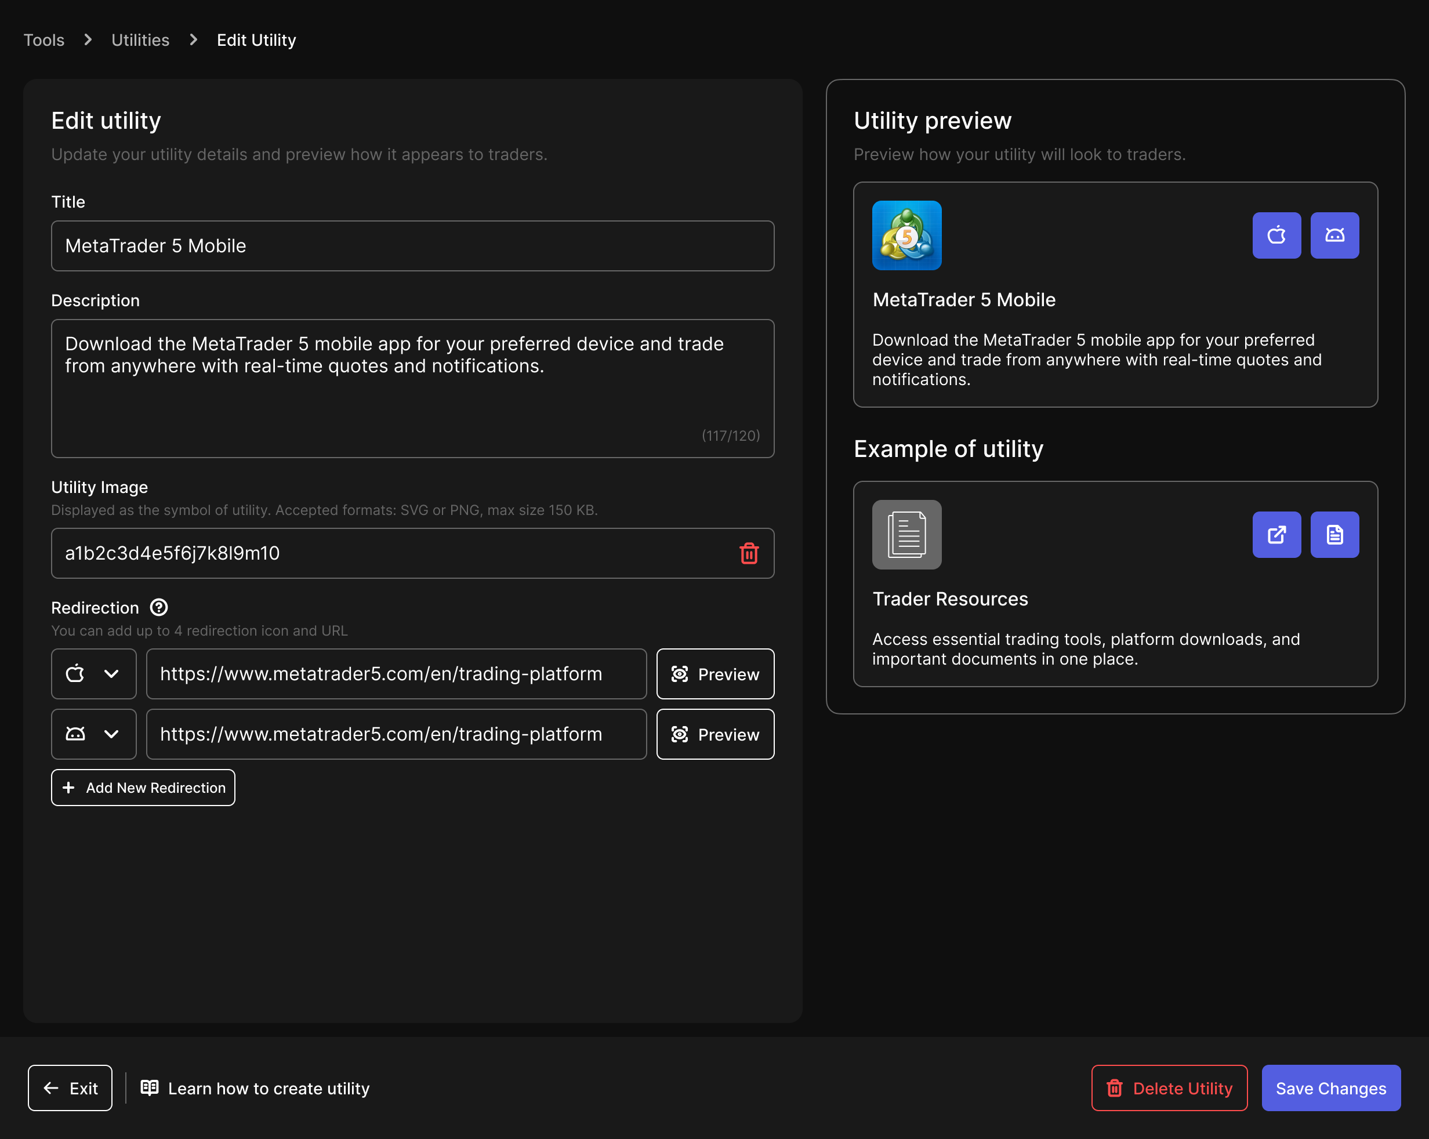Viewport: 1429px width, 1139px height.
Task: Focus the Title input field
Action: (x=412, y=246)
